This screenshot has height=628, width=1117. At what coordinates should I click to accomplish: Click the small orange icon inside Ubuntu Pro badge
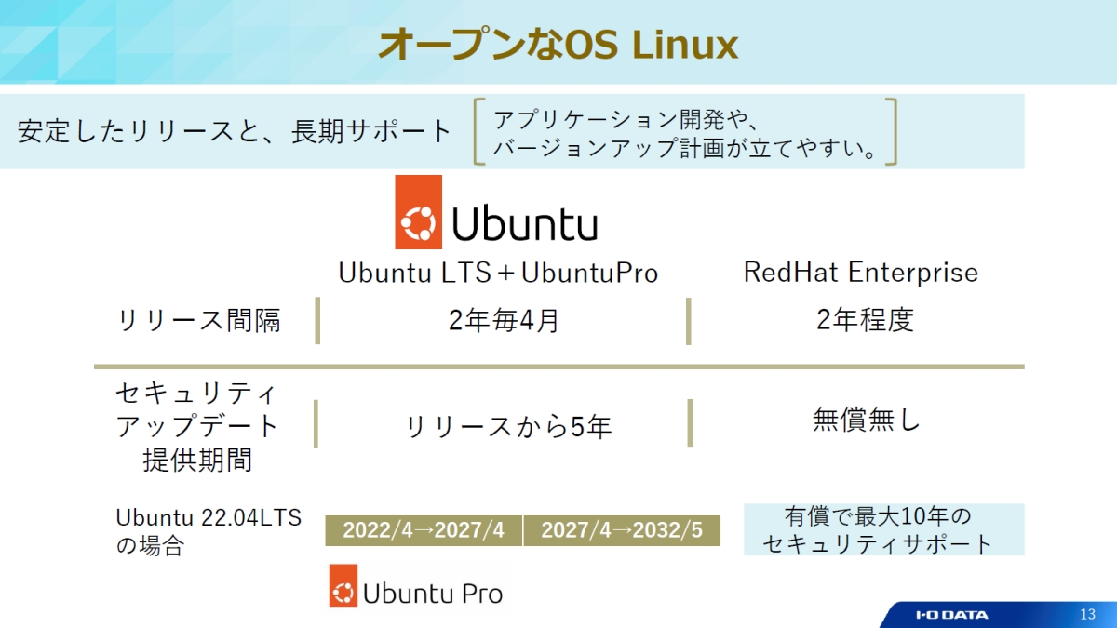coord(344,589)
